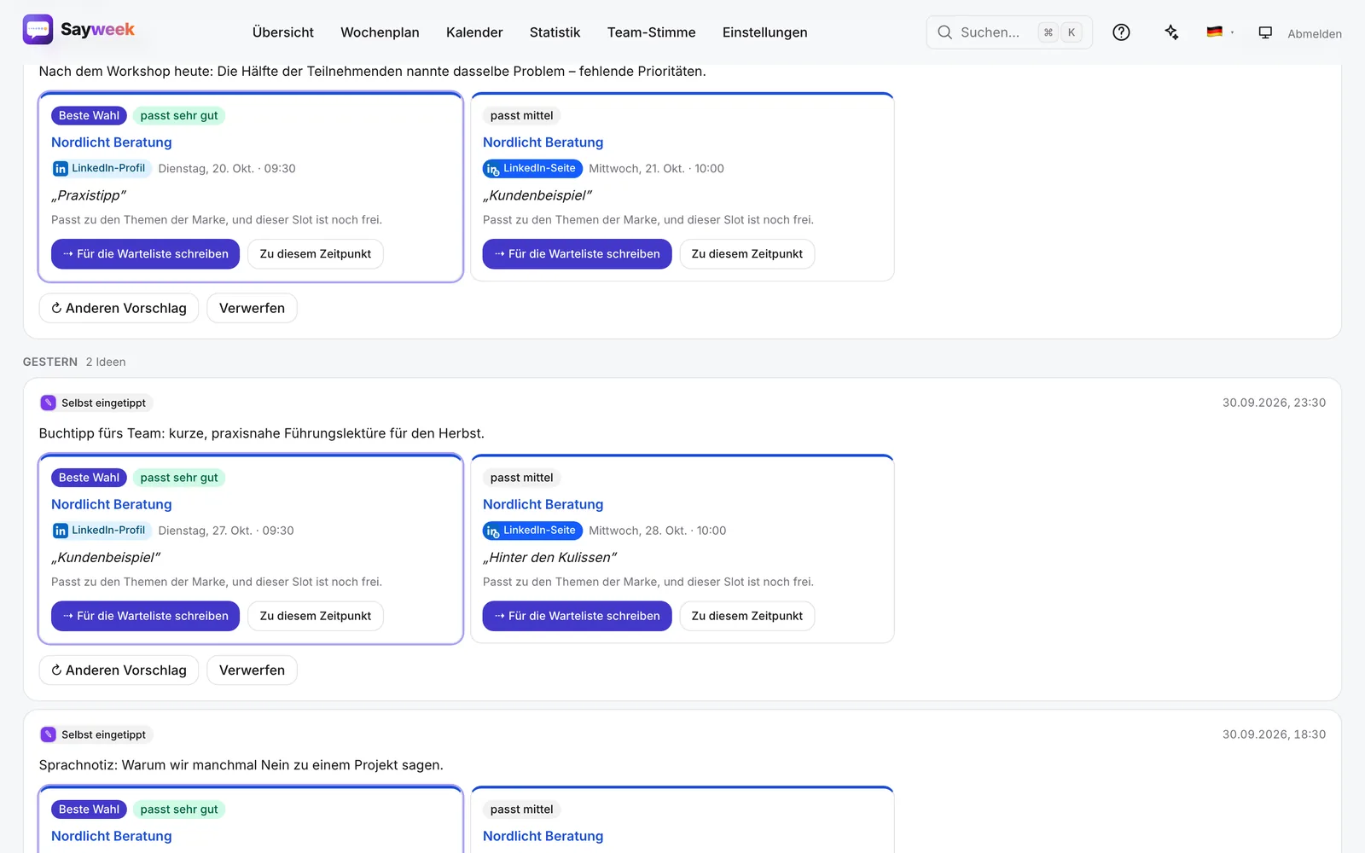The height and width of the screenshot is (853, 1365).
Task: Click Zu diesem Zeitpunkt for Mittwoch, 28. Okt.
Action: [747, 616]
